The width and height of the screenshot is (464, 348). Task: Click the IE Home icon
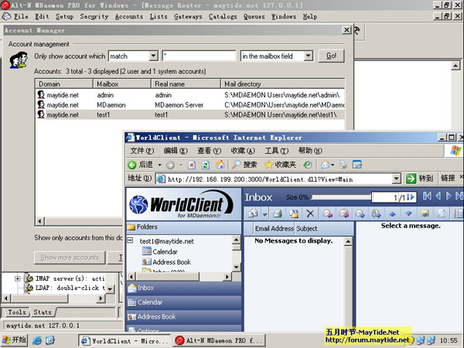point(220,165)
